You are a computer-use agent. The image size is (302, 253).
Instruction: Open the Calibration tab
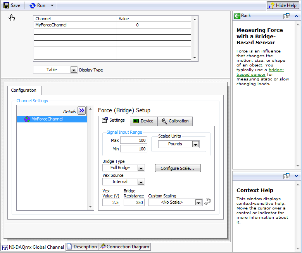pos(175,121)
